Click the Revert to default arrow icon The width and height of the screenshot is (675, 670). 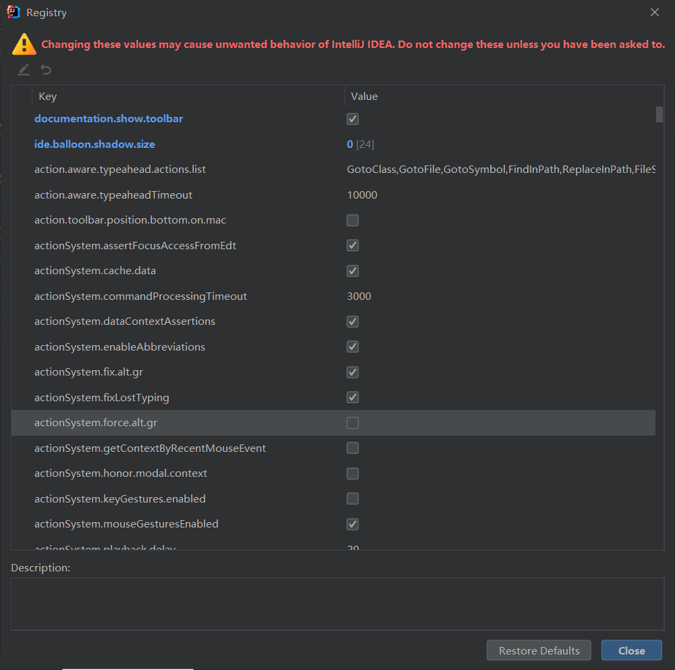[x=45, y=70]
